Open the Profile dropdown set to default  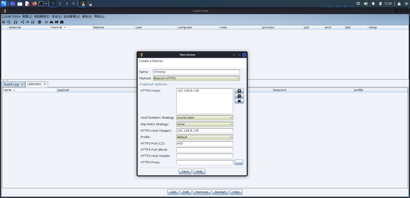[205, 137]
